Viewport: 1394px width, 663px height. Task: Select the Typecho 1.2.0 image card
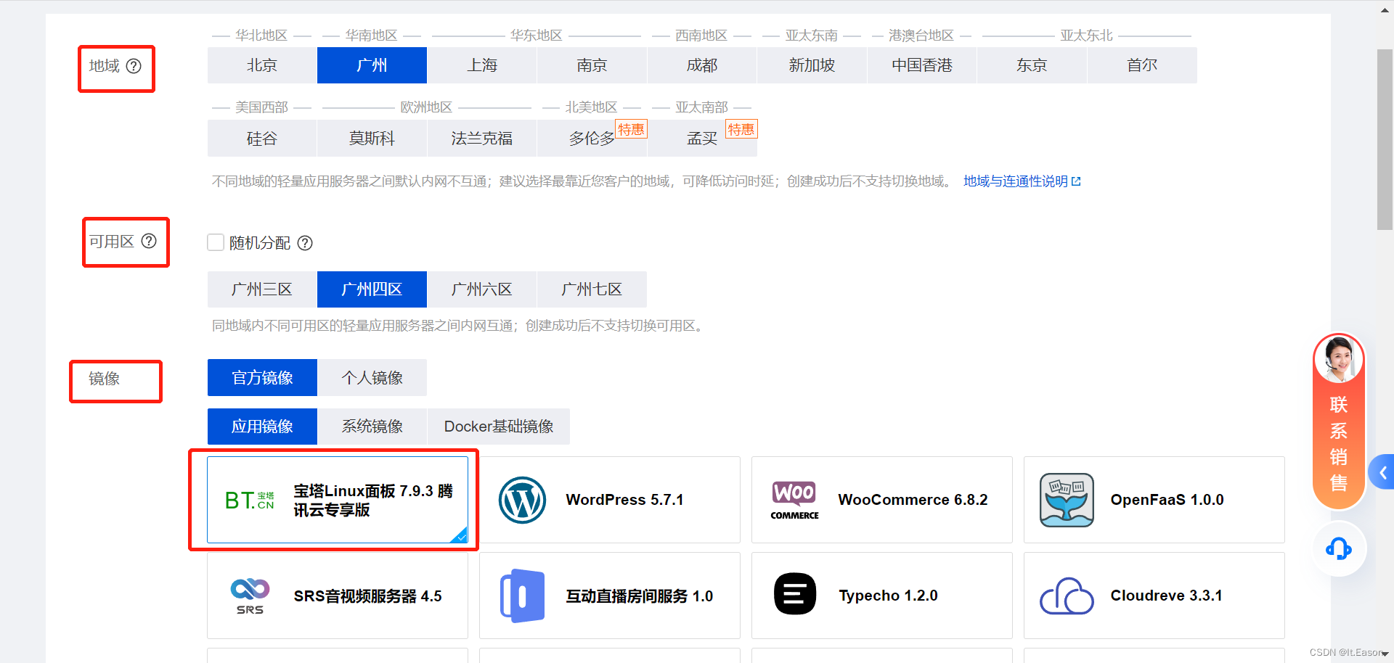(x=882, y=596)
